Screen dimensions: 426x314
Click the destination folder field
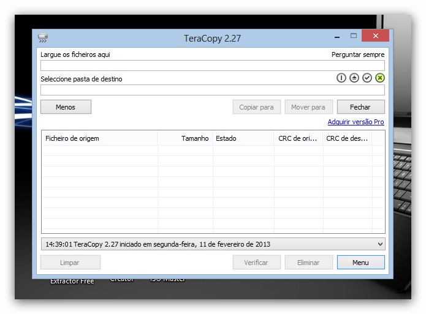(x=213, y=90)
